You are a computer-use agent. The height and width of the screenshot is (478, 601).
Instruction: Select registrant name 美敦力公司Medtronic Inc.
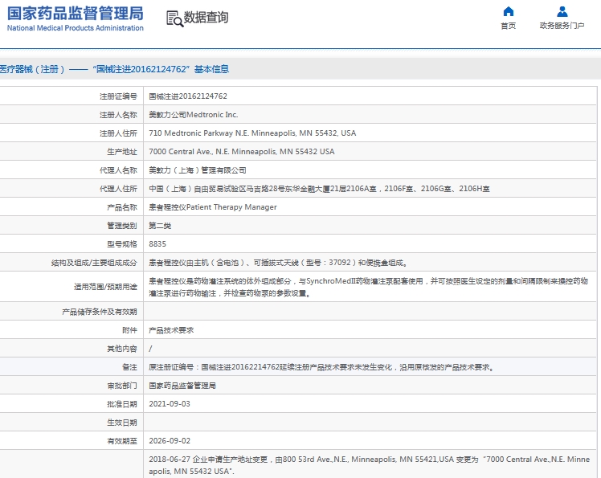[194, 115]
